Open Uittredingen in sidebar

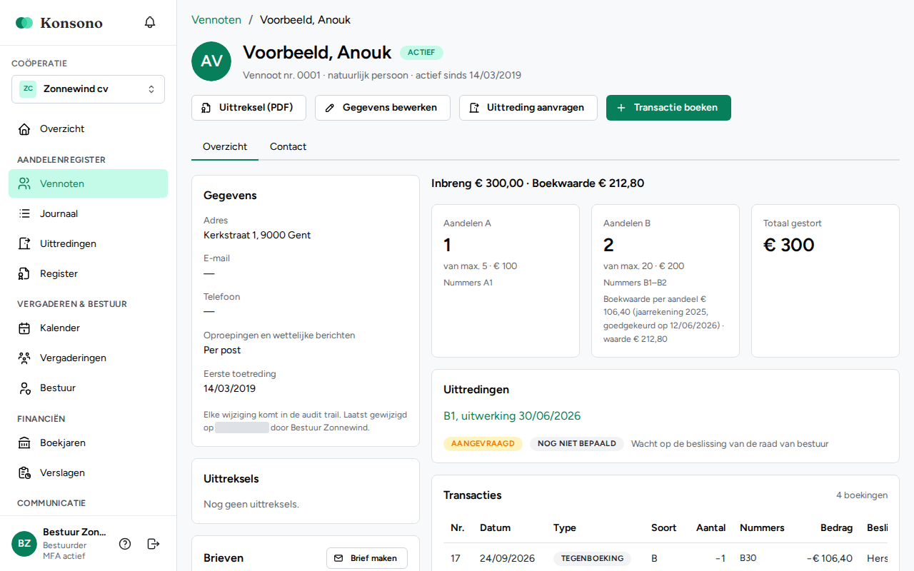tap(88, 243)
